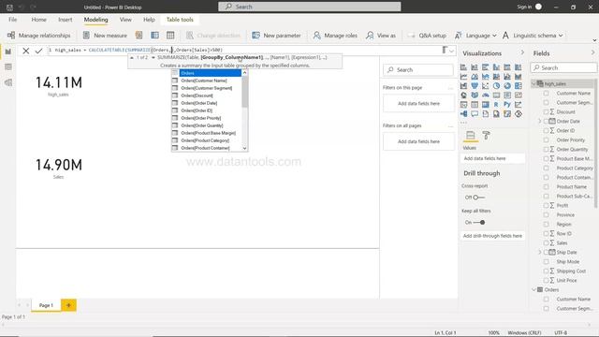Switch to Model view in the left sidebar
The image size is (599, 337).
pyautogui.click(x=8, y=82)
